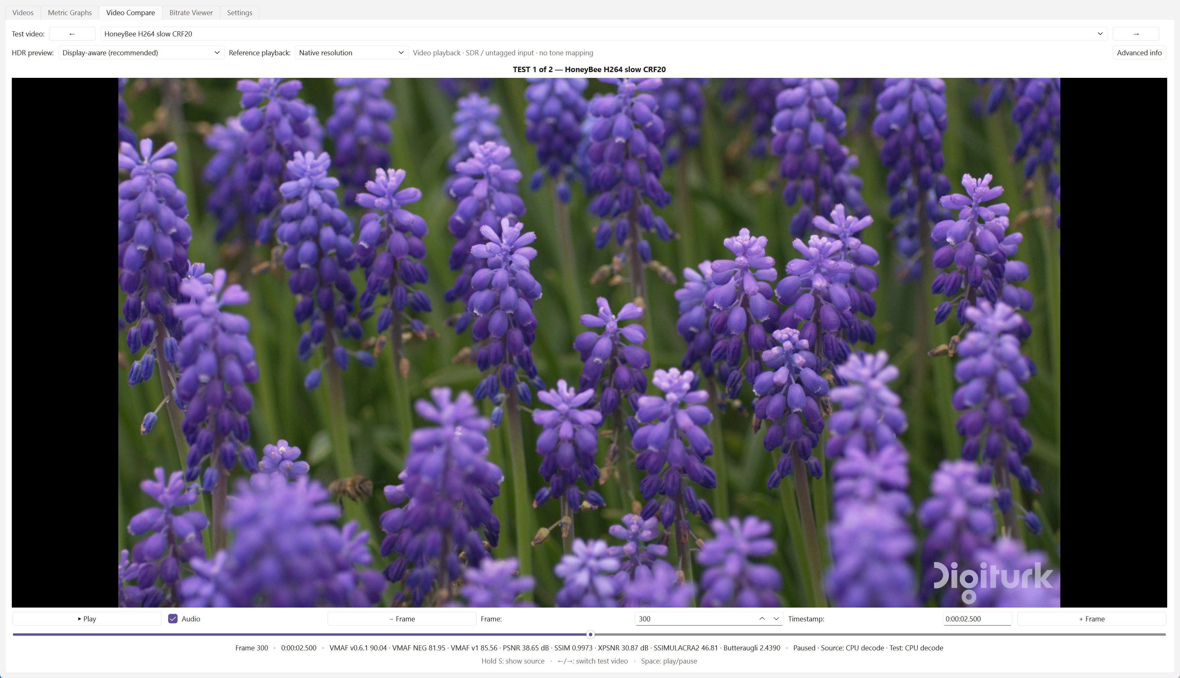
Task: Click the next test video arrow button
Action: (1136, 33)
